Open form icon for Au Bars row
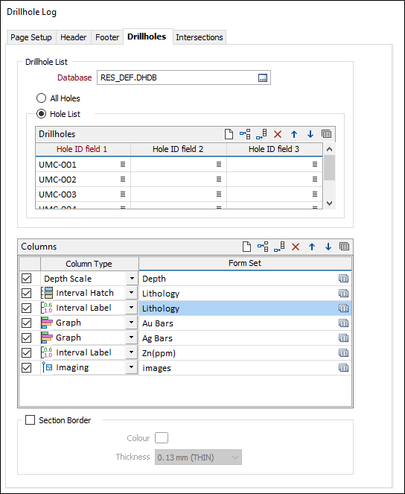The height and width of the screenshot is (494, 405). pyautogui.click(x=344, y=323)
